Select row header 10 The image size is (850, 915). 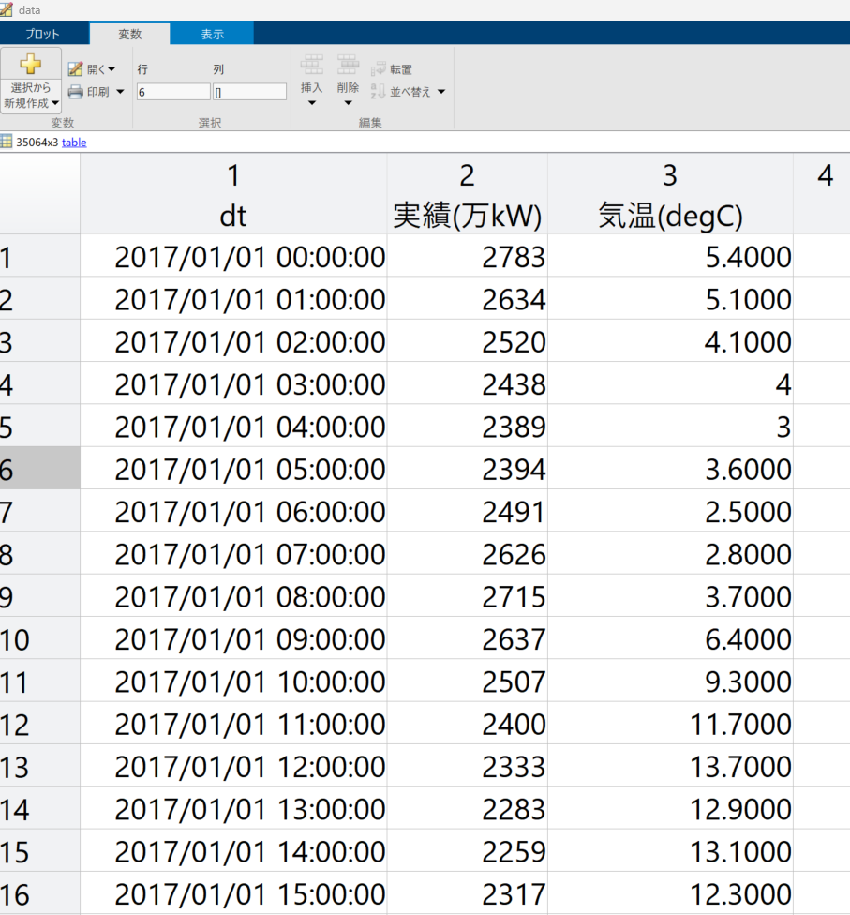pos(39,639)
